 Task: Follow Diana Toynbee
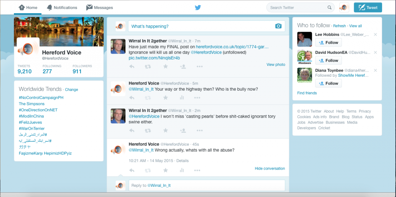tap(328, 83)
